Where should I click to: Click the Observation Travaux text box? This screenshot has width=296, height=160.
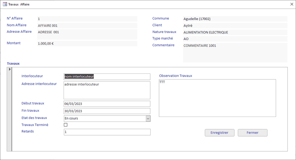pos(217,98)
